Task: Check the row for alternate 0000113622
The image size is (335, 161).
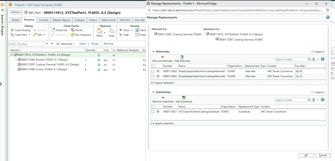Action: (x=153, y=76)
